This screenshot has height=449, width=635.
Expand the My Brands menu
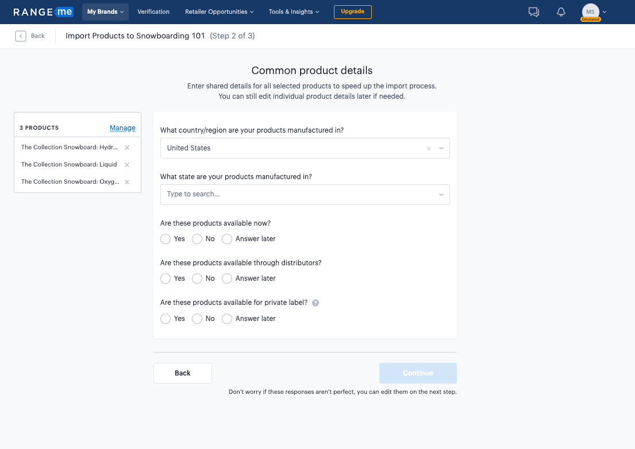point(105,11)
